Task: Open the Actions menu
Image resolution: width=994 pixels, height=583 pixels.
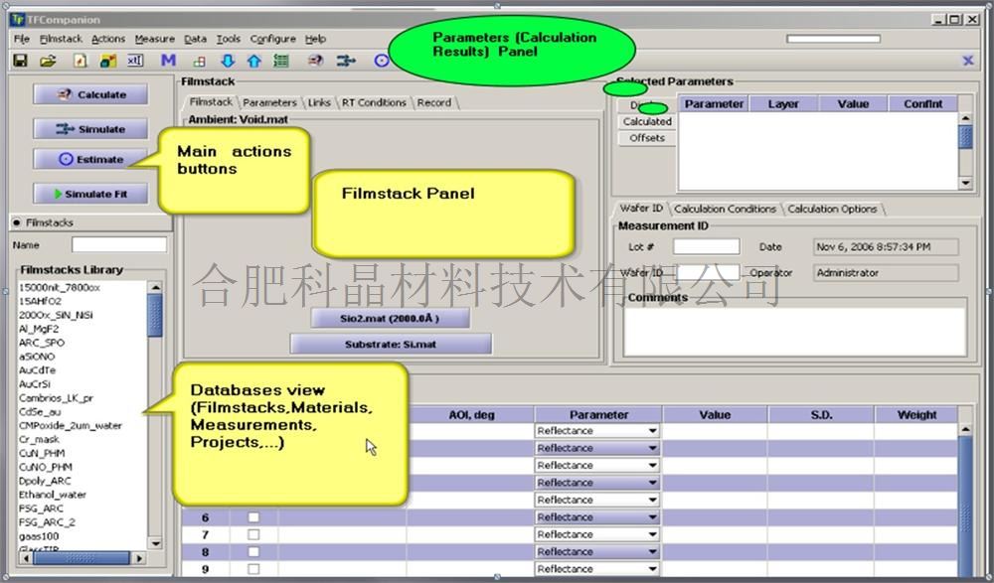Action: [108, 39]
